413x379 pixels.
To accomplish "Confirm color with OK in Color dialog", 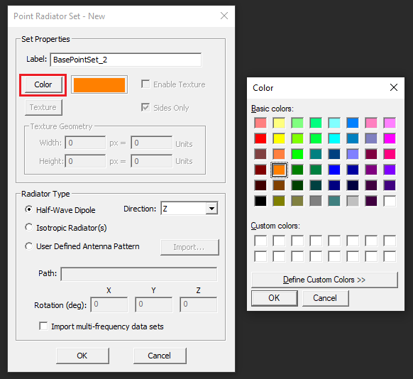I will 274,298.
